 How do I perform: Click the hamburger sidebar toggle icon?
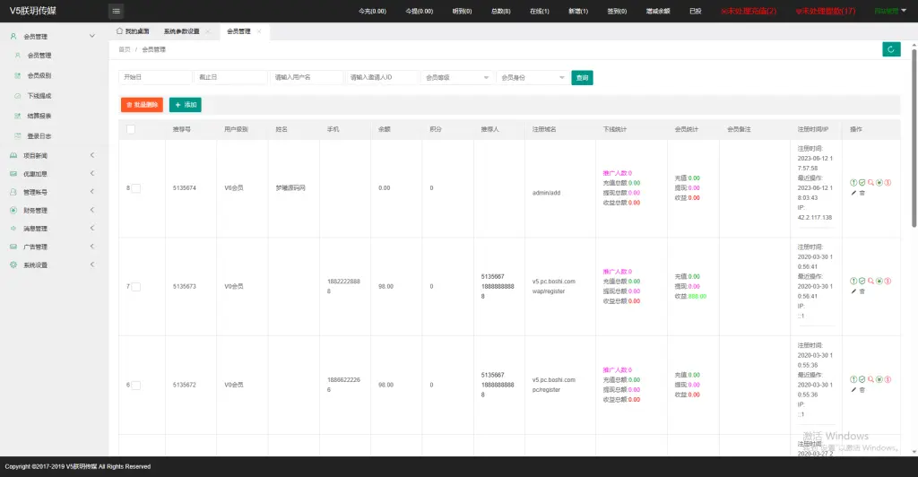116,11
